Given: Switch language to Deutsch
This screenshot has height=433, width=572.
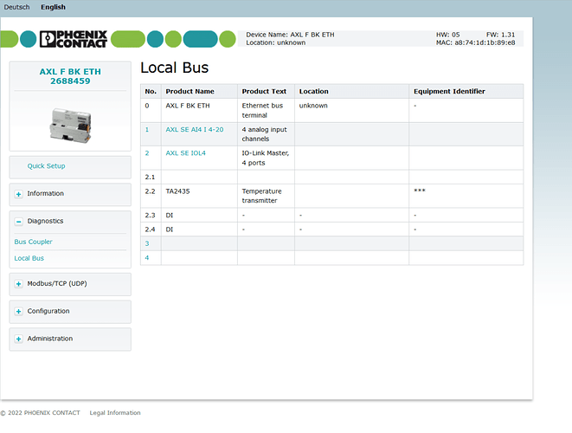Looking at the screenshot, I should (16, 7).
